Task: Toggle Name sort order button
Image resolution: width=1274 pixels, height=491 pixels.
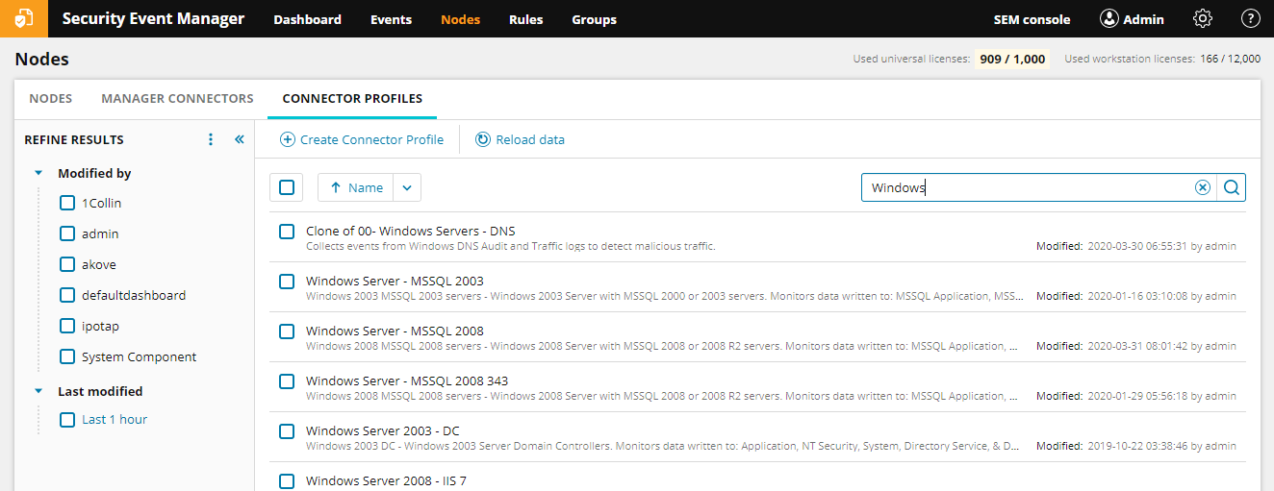Action: [356, 187]
